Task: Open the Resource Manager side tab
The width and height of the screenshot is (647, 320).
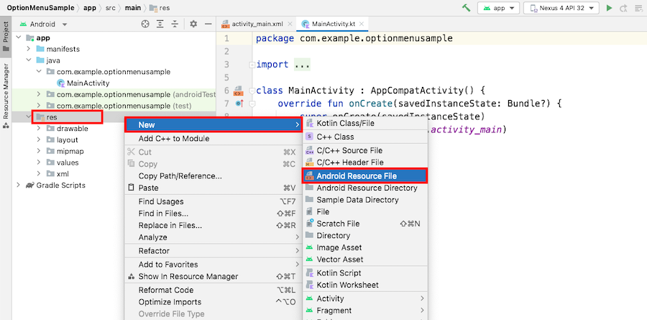Action: [6, 96]
